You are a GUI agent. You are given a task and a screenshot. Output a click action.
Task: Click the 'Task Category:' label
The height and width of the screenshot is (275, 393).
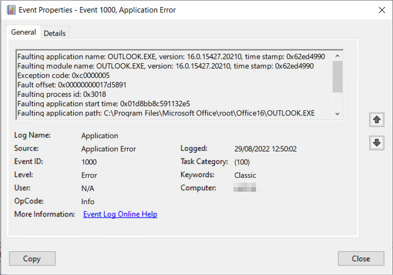click(204, 162)
